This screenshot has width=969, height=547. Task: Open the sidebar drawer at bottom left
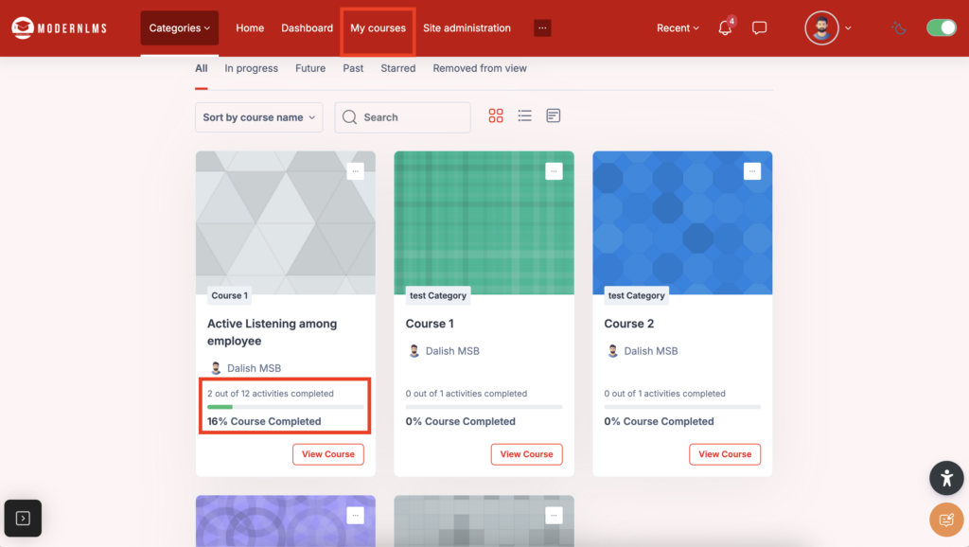(x=23, y=518)
